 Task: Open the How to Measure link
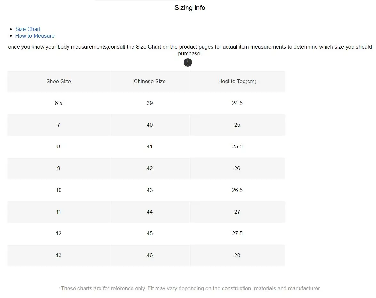[x=35, y=36]
